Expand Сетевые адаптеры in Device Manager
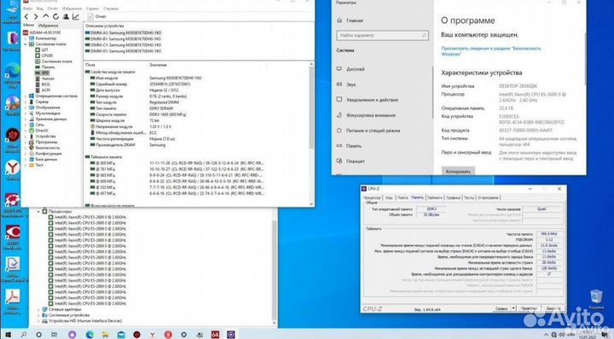The height and width of the screenshot is (339, 614). 38,309
